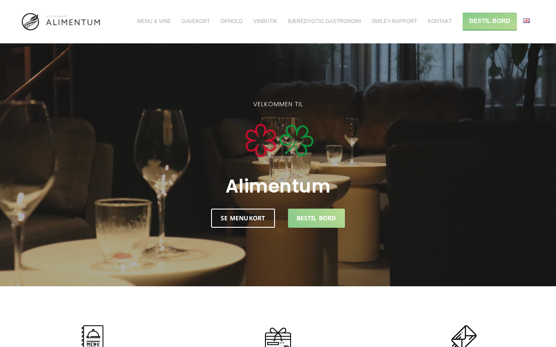The width and height of the screenshot is (556, 347).
Task: Switch language via the English flag icon
Action: coord(526,20)
